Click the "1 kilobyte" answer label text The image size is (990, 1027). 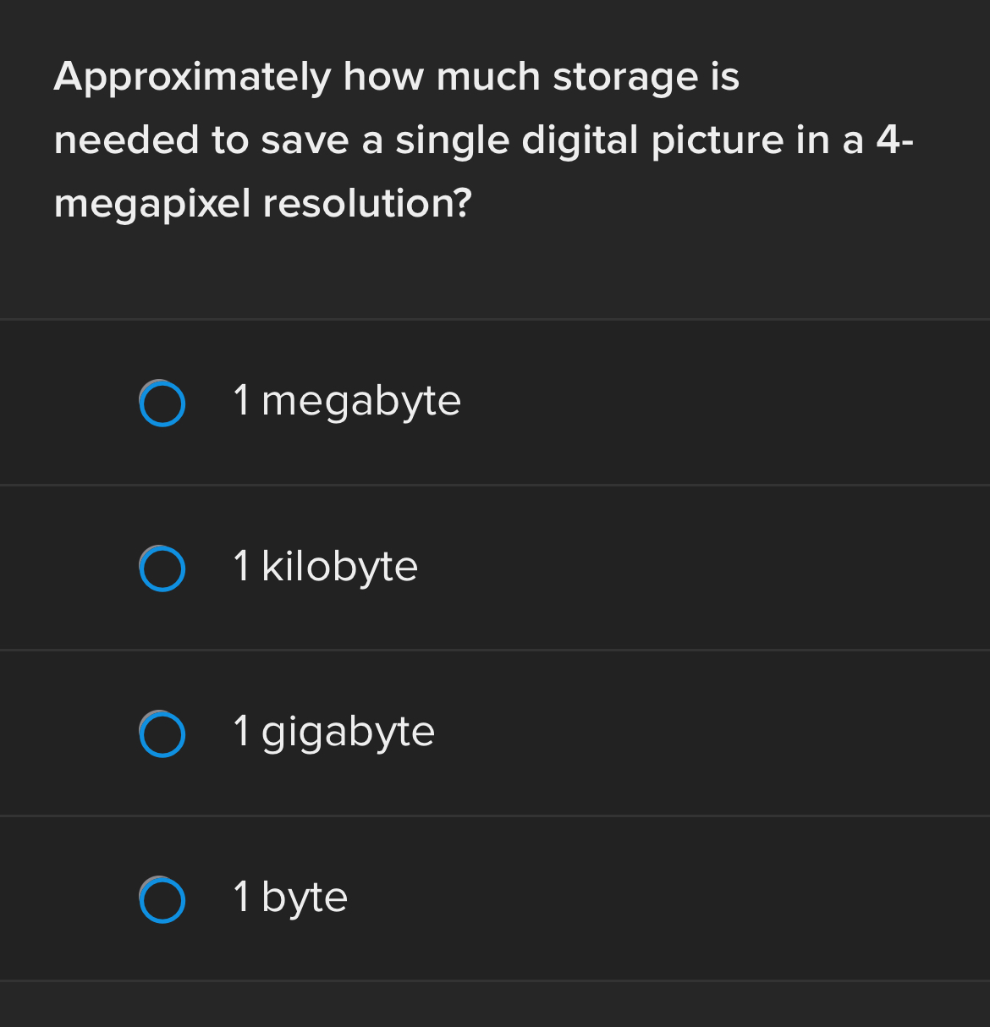coord(326,566)
